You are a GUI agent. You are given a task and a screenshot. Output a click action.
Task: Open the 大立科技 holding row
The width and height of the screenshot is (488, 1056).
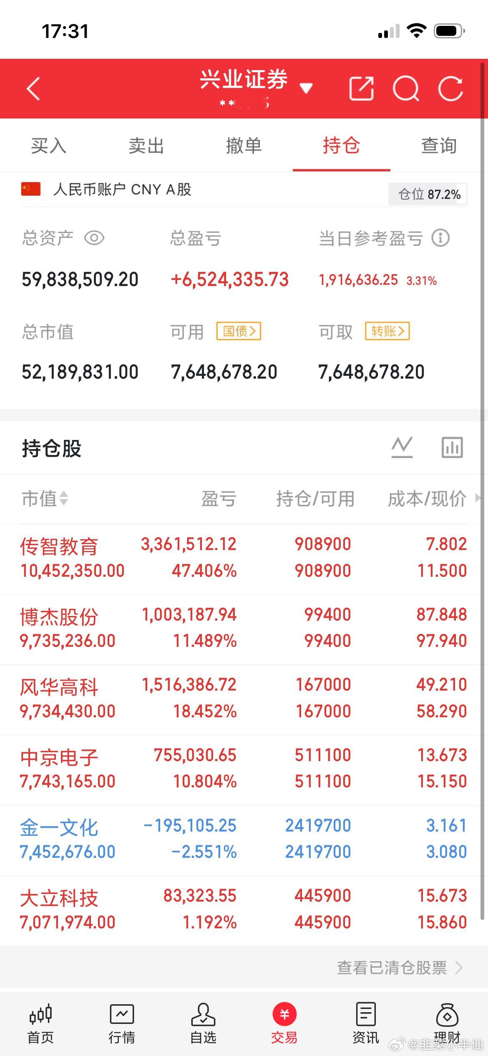(244, 910)
